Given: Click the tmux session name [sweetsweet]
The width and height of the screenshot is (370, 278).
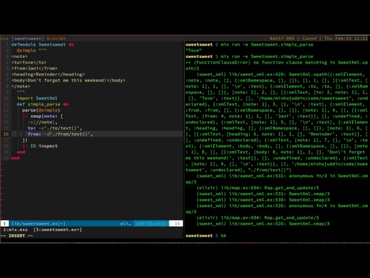Looking at the screenshot, I should point(28,38).
